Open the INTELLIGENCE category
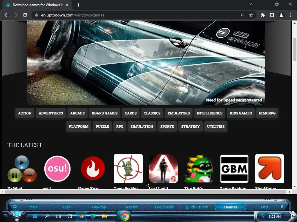The image size is (297, 222). [210, 113]
